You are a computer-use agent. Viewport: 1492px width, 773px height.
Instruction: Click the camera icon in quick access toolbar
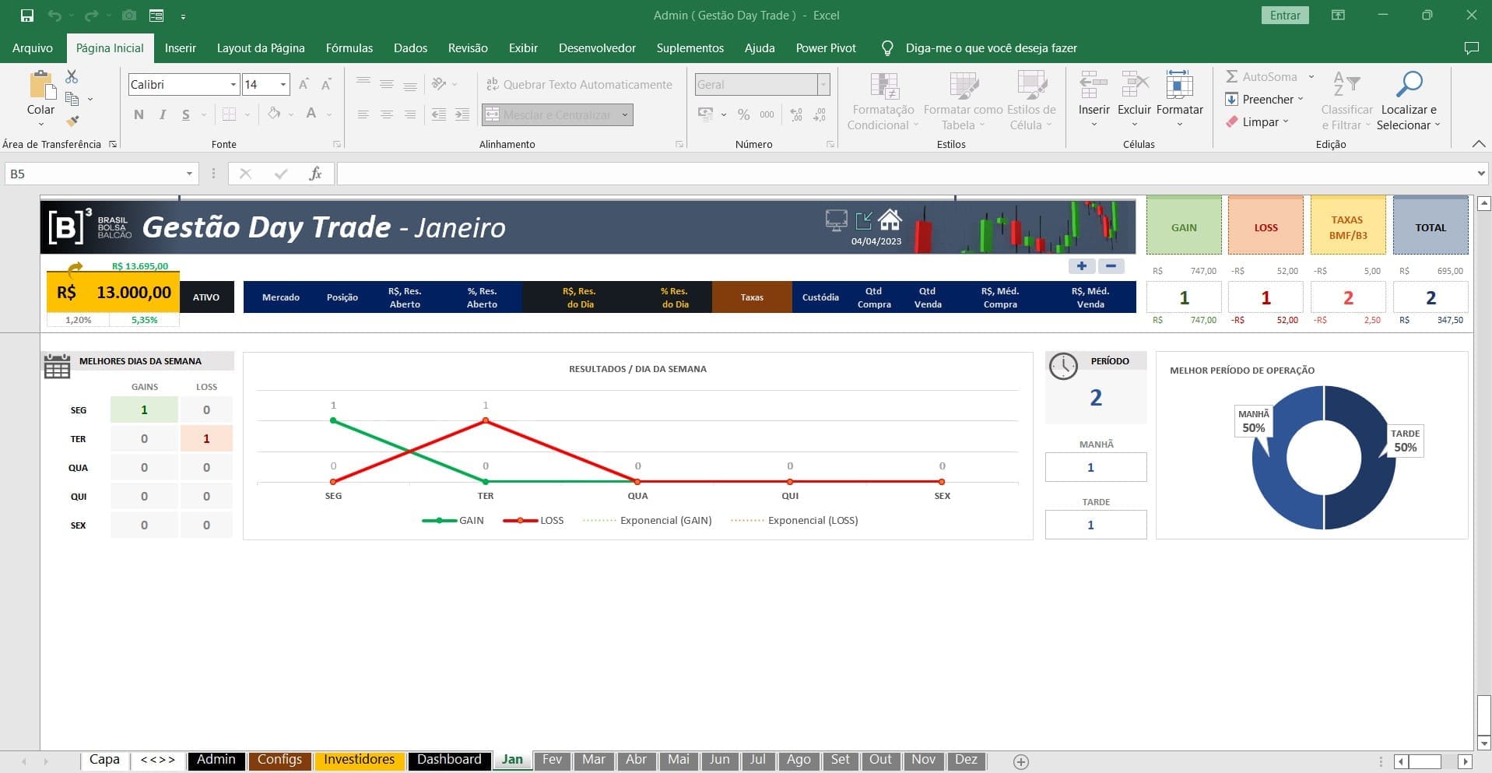(x=129, y=15)
